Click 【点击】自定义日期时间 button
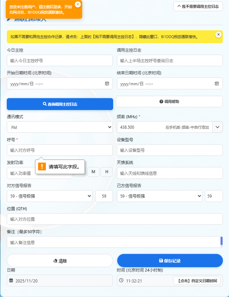 coord(197,280)
